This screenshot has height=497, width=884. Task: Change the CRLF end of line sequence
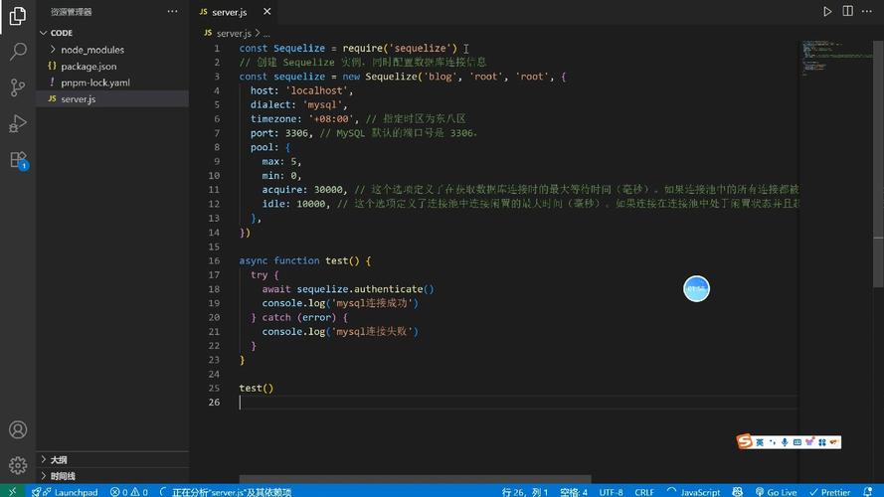coord(643,492)
